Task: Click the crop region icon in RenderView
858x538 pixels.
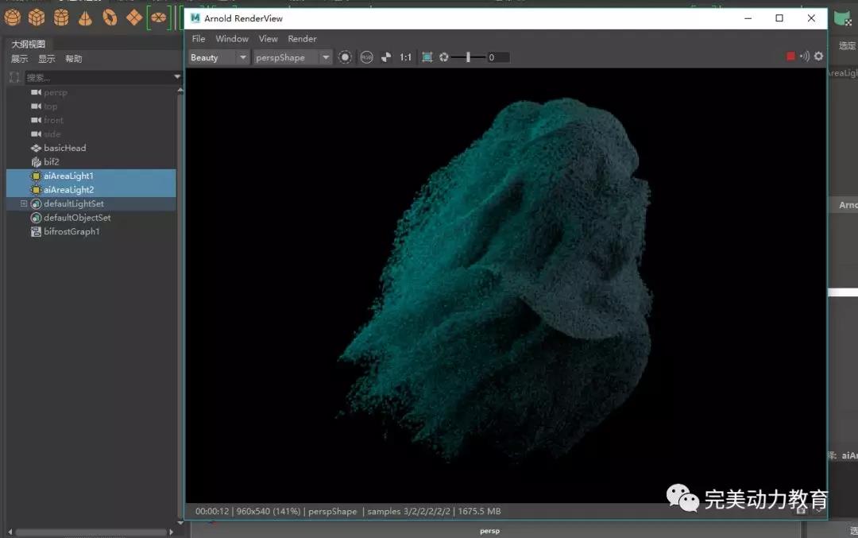Action: [x=427, y=57]
